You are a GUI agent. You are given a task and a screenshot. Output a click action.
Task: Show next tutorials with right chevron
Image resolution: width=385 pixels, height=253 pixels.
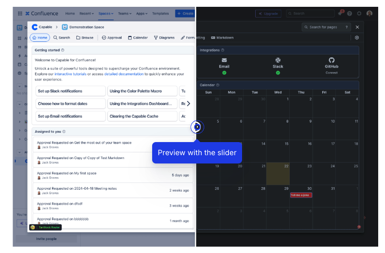click(x=188, y=104)
